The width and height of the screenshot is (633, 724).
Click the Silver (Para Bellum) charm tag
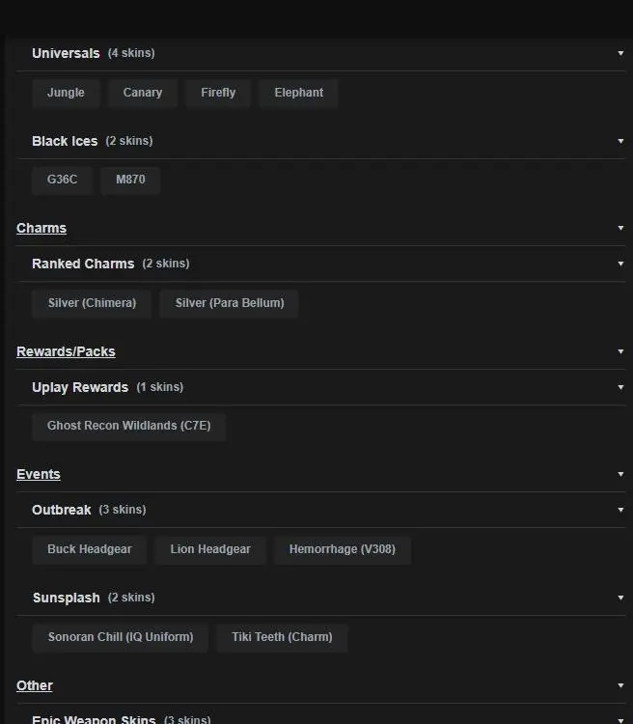230,303
